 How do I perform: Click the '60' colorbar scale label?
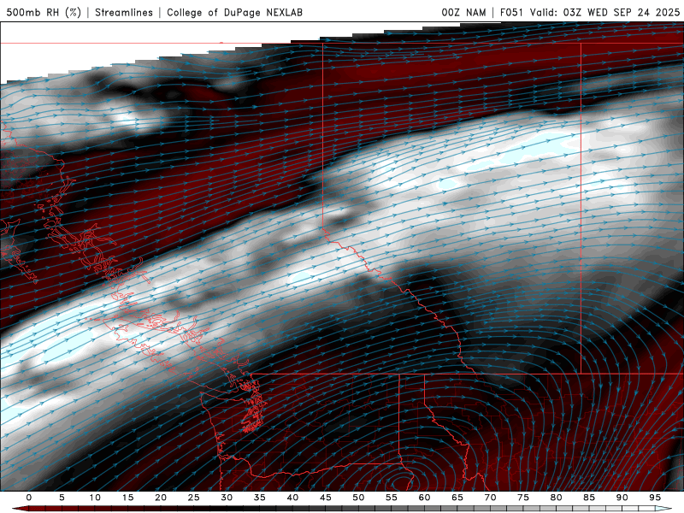424,498
